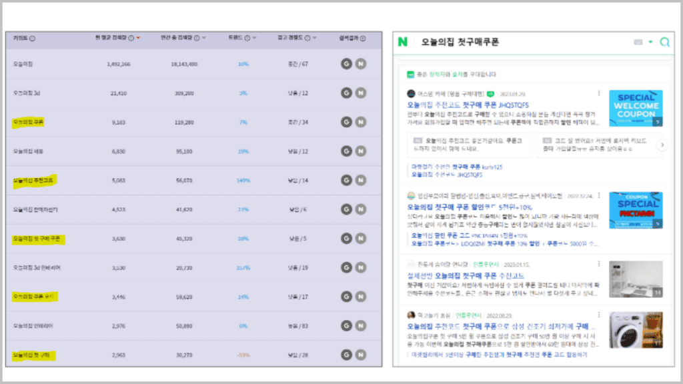Click the highlighted keyword 오늘의집 추천코드
Viewport: 683px width, 384px height.
[33, 180]
